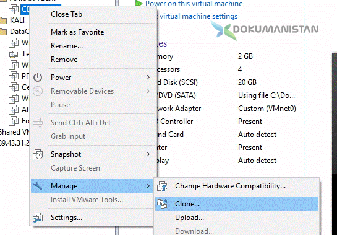Viewport: 337px width, 235px height.
Task: Expand the Snapshot submenu arrow
Action: pos(148,154)
